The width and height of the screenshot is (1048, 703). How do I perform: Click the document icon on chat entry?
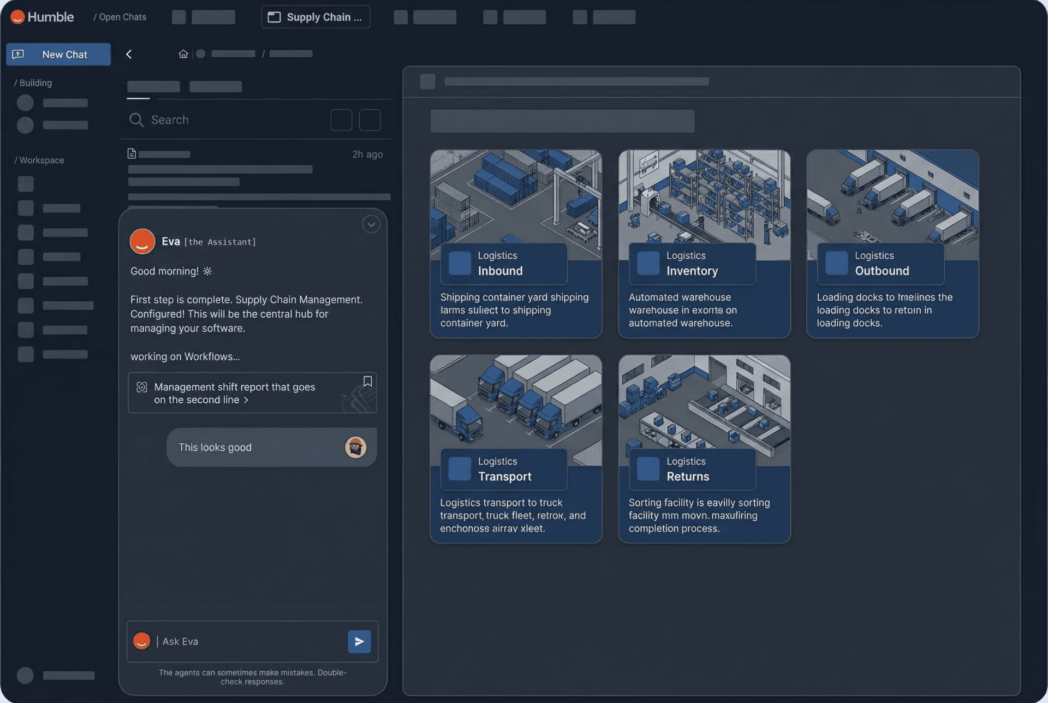pos(132,154)
